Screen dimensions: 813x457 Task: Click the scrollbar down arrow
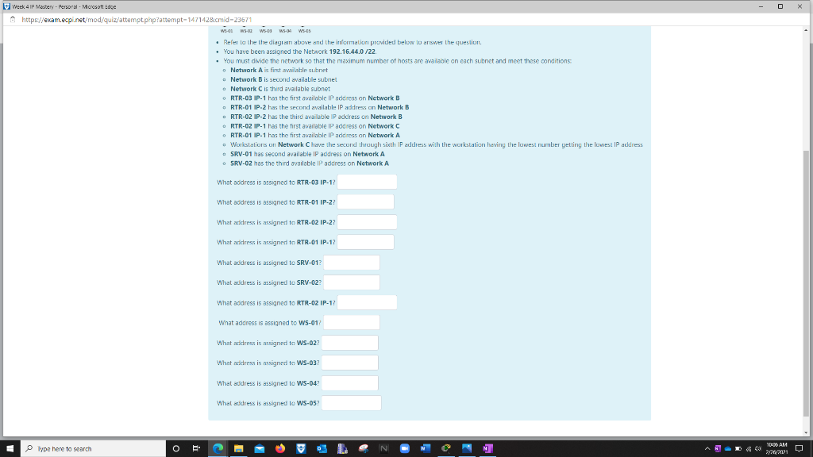(806, 432)
